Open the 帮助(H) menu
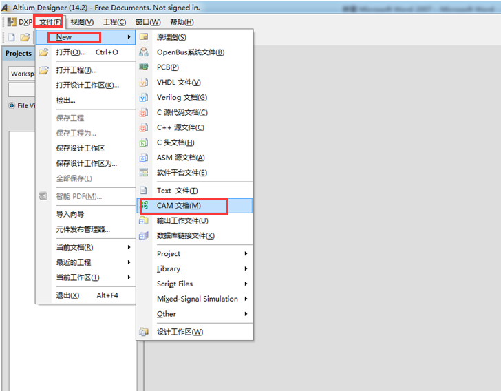Viewport: 501px width, 391px height. pyautogui.click(x=182, y=22)
